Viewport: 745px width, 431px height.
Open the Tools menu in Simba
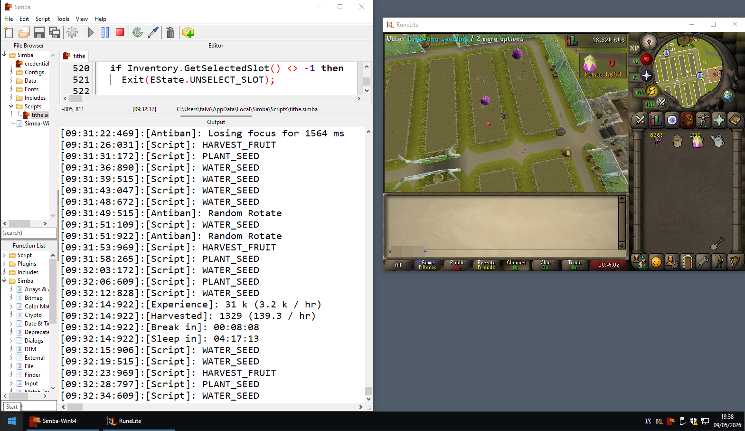coord(63,19)
